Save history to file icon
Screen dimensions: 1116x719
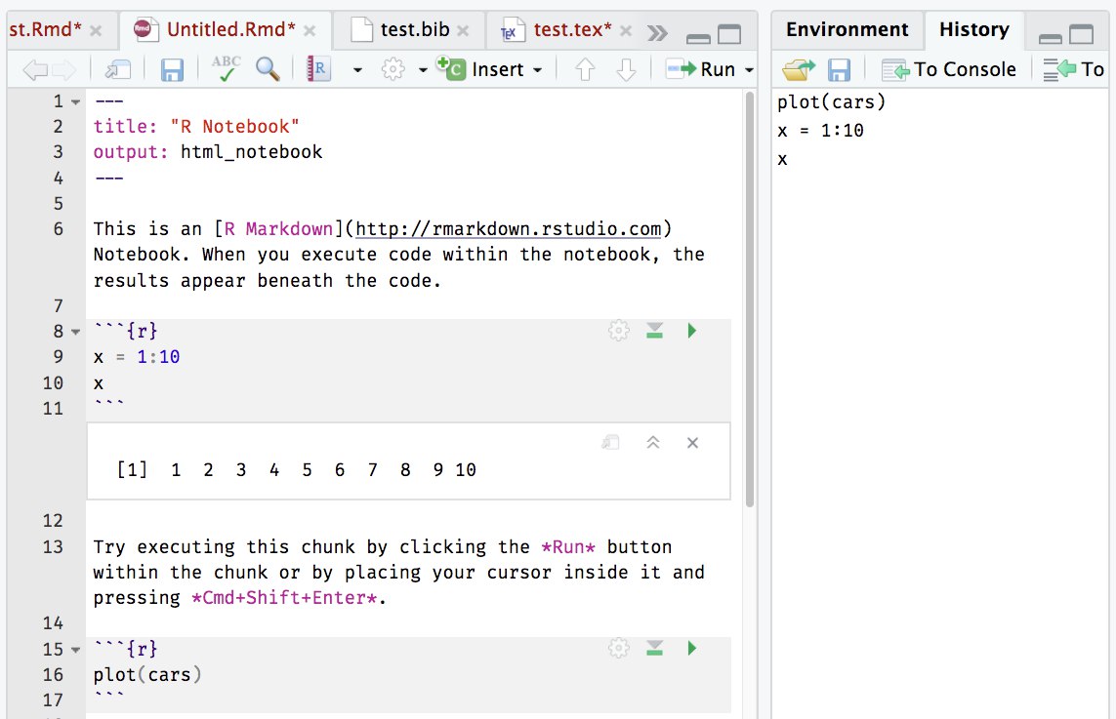(839, 69)
